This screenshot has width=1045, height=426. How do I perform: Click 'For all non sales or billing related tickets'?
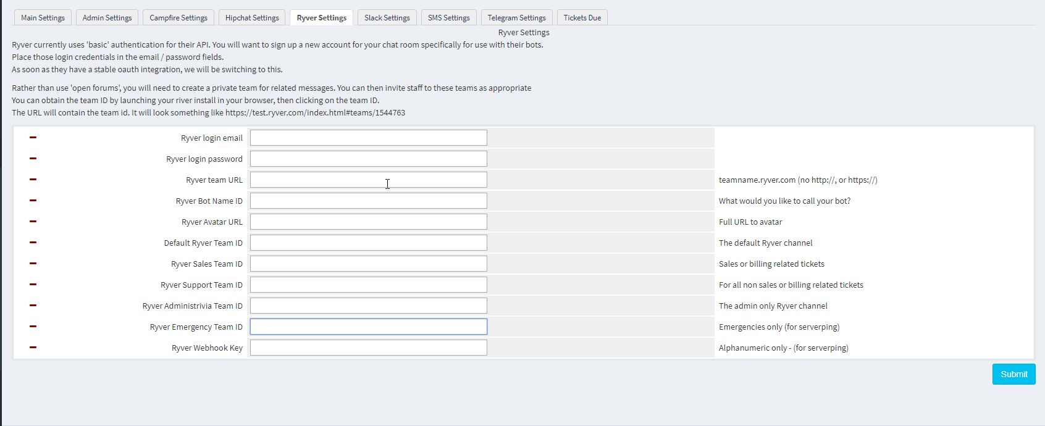[x=791, y=285]
